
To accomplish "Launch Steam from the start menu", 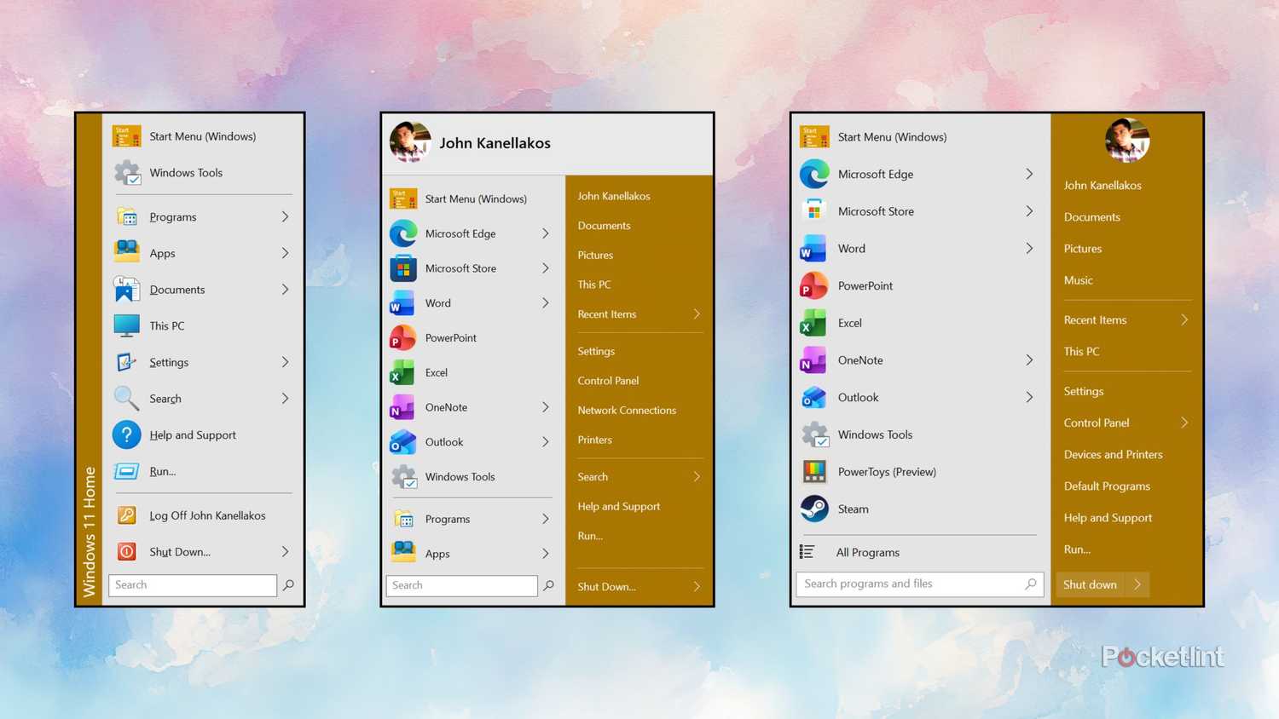I will tap(853, 509).
